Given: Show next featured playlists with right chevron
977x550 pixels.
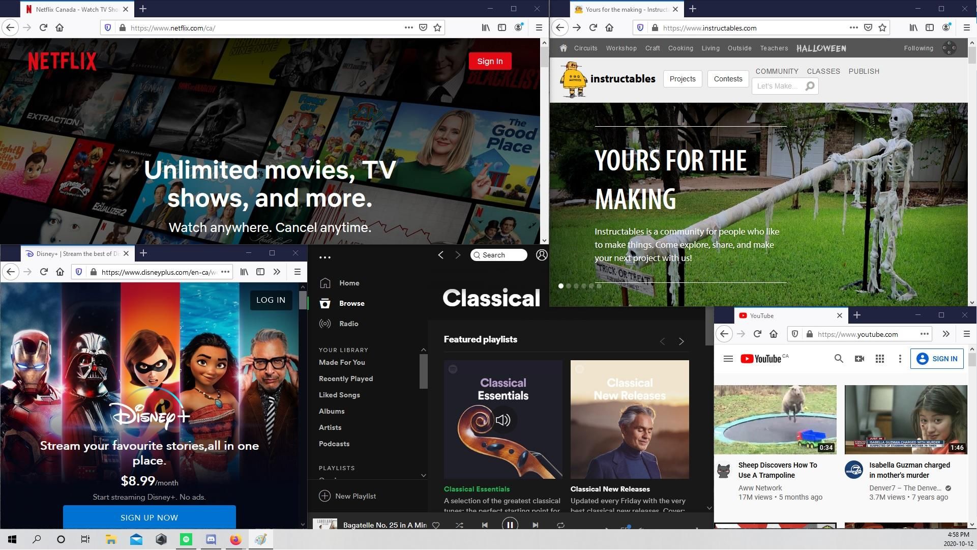Looking at the screenshot, I should point(682,341).
